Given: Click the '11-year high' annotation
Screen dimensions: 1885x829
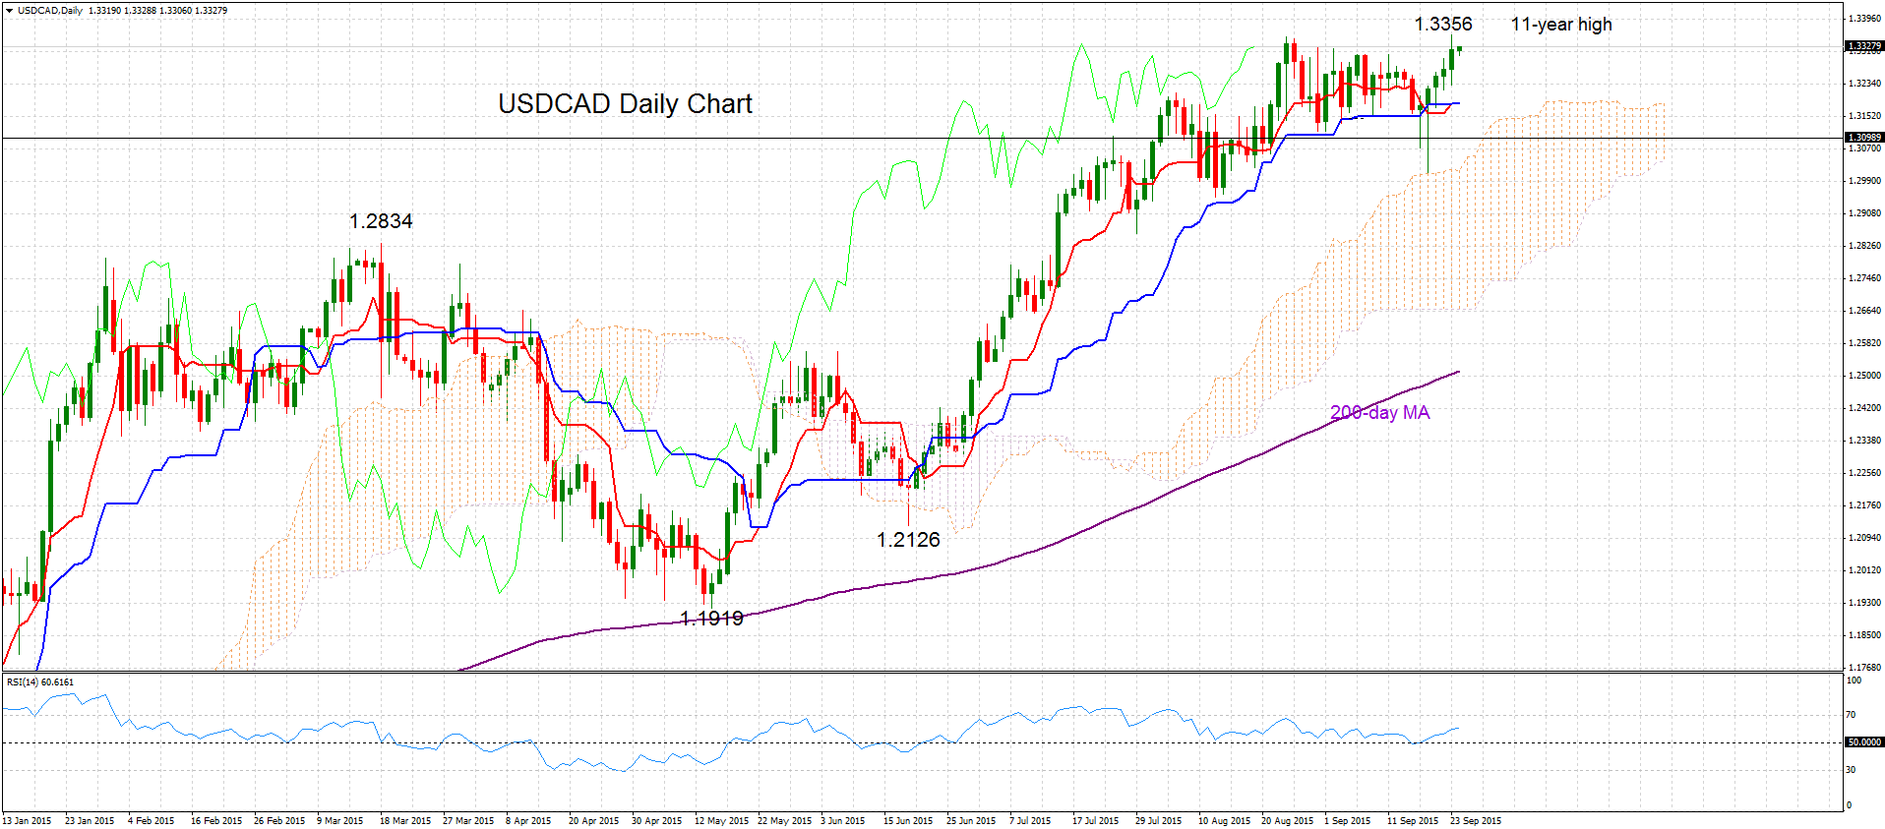Looking at the screenshot, I should (x=1561, y=25).
